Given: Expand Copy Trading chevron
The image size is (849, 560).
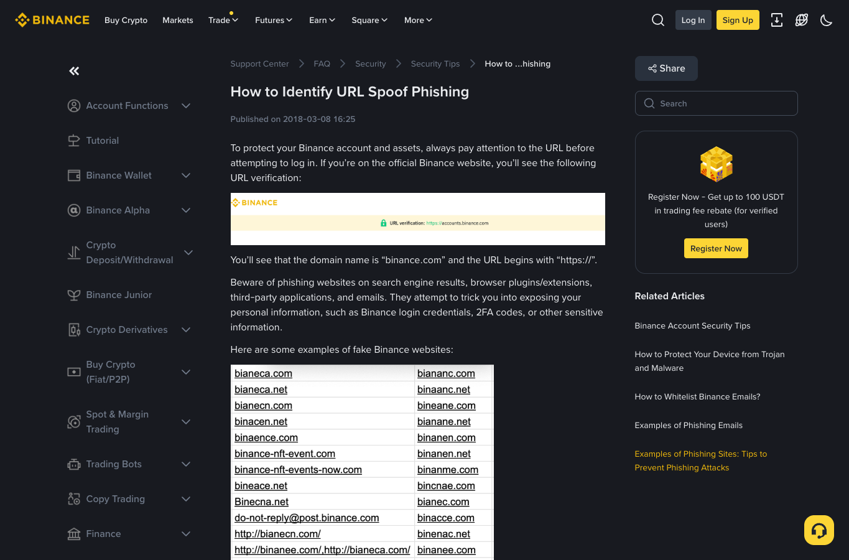Looking at the screenshot, I should (x=186, y=499).
